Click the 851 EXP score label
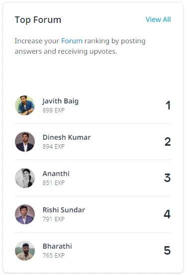The image size is (188, 275). click(54, 183)
